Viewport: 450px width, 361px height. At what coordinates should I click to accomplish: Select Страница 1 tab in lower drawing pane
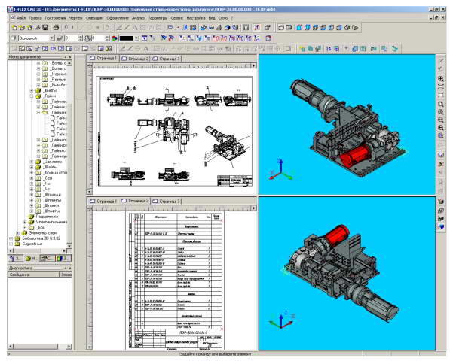[x=103, y=201]
